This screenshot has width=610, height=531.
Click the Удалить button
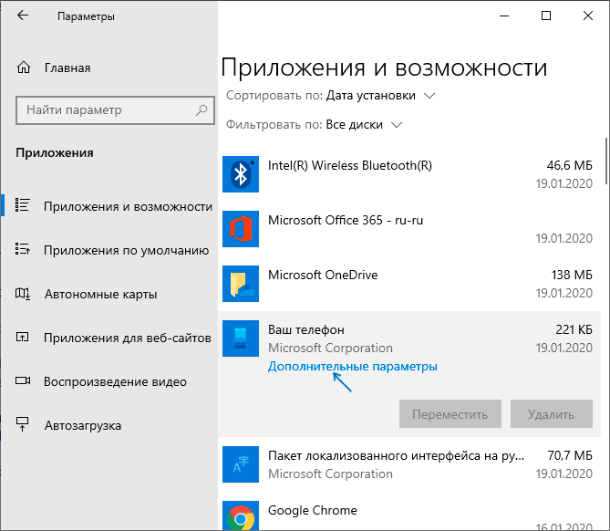[x=552, y=414]
